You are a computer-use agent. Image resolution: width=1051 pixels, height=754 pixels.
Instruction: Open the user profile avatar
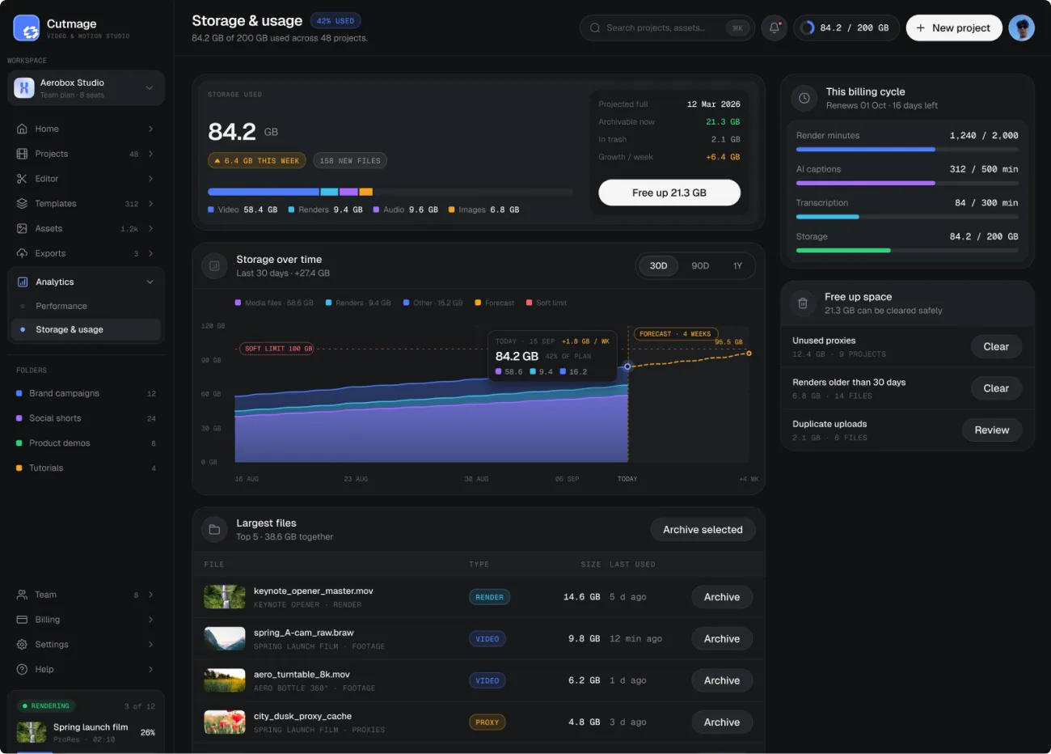coord(1022,28)
